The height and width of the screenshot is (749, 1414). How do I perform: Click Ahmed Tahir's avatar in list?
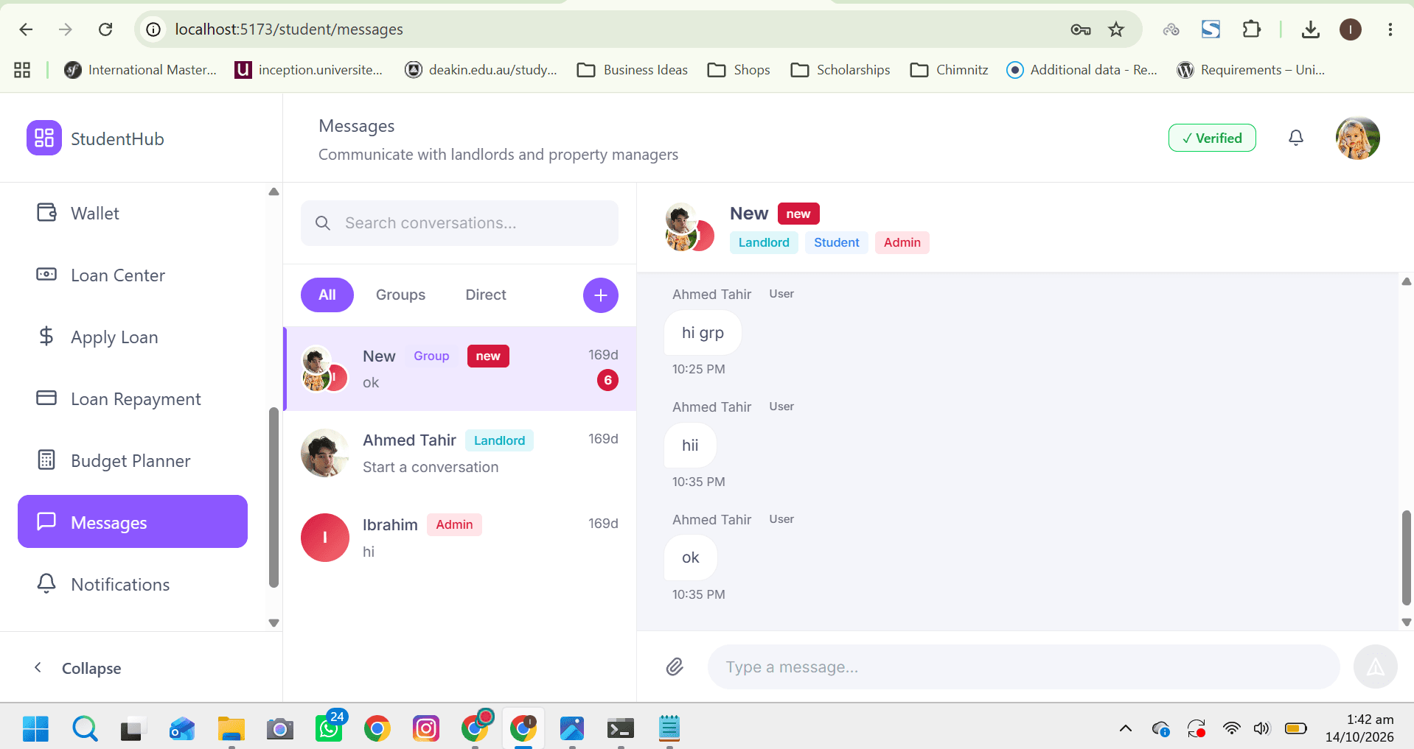[x=325, y=453]
